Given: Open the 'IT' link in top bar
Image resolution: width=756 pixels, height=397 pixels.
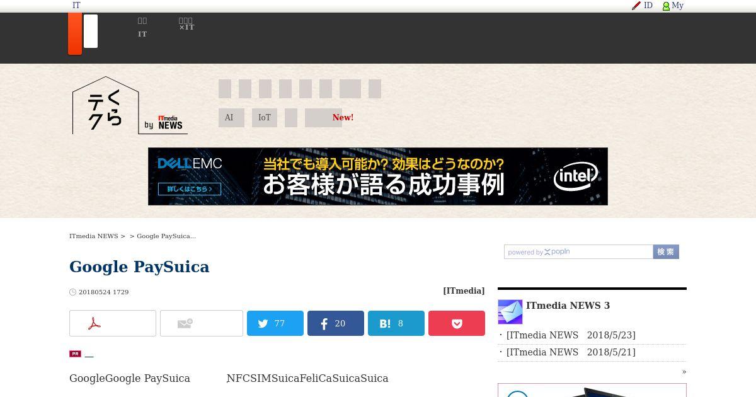Looking at the screenshot, I should tap(76, 5).
